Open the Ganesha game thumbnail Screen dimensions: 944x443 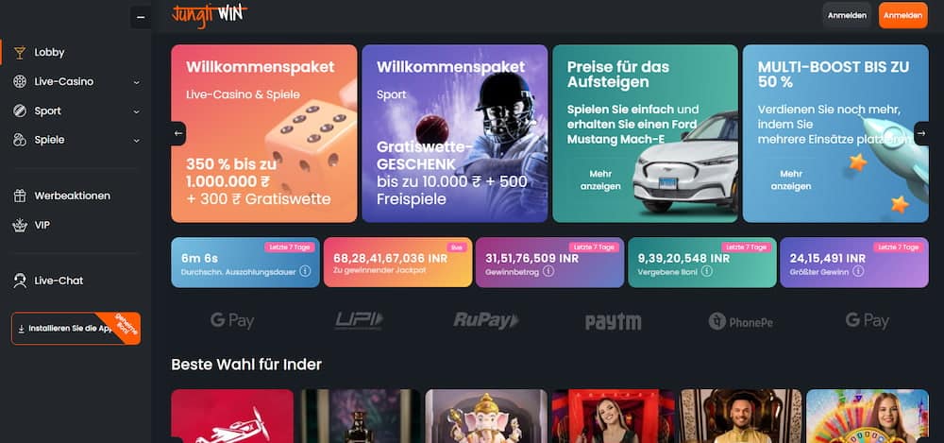(486, 416)
